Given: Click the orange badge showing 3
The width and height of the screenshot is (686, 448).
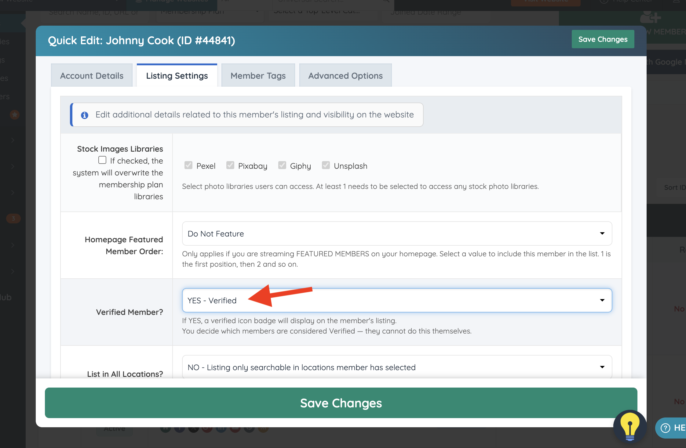Looking at the screenshot, I should click(13, 219).
